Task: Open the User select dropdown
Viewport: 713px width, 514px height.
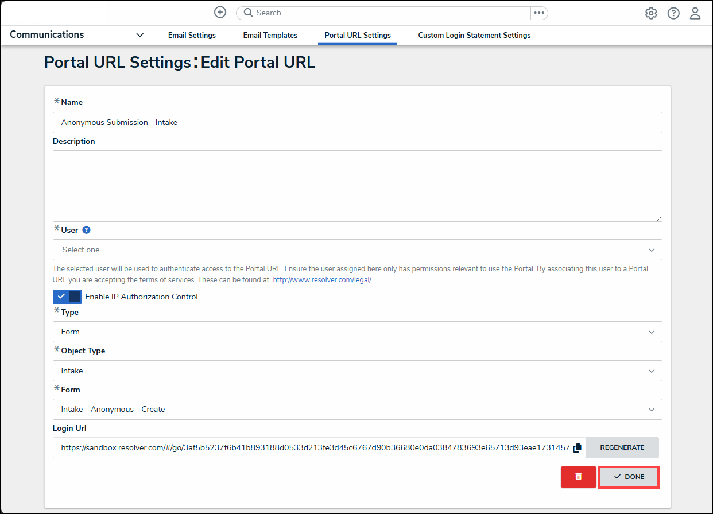Action: [x=357, y=250]
